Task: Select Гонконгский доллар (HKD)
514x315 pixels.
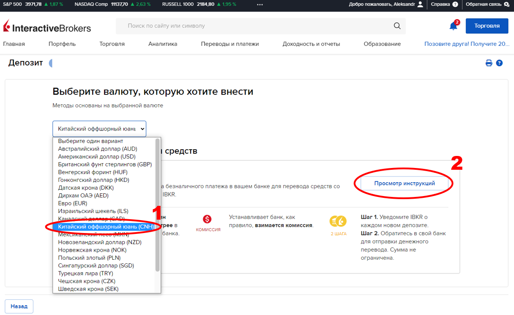Action: tap(94, 180)
